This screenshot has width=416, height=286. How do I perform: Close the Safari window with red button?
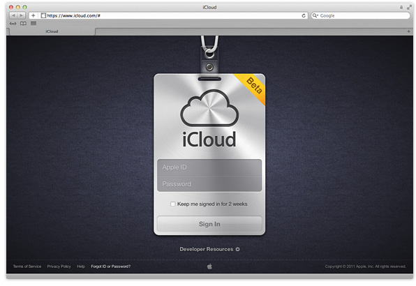click(11, 7)
